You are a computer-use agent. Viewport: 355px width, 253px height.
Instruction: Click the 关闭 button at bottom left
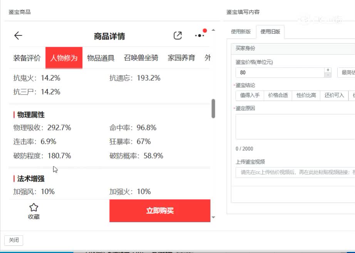(14, 240)
